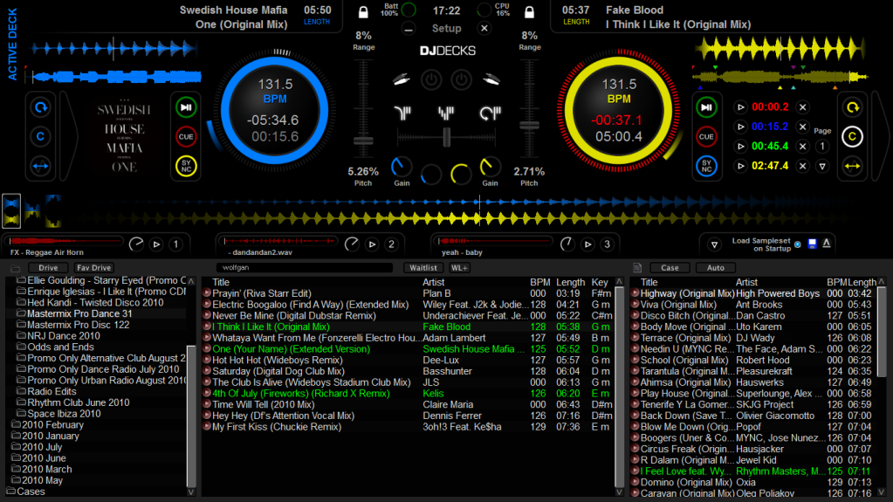Image resolution: width=893 pixels, height=502 pixels.
Task: Delete cue point 02:47.4
Action: pyautogui.click(x=802, y=166)
